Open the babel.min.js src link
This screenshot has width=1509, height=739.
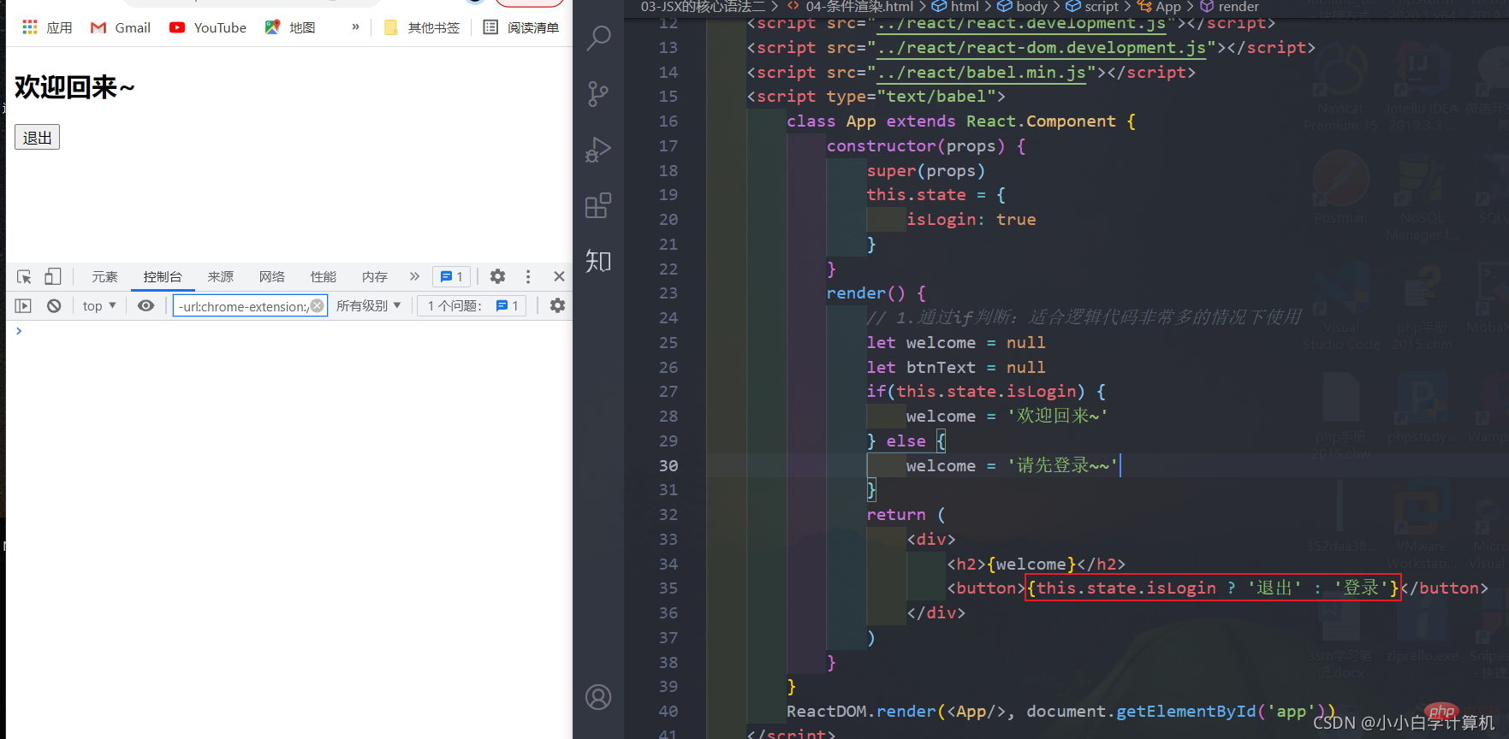[x=982, y=73]
